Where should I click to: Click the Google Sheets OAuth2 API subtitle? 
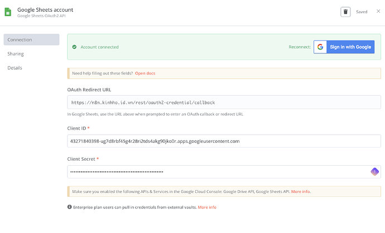[x=41, y=16]
